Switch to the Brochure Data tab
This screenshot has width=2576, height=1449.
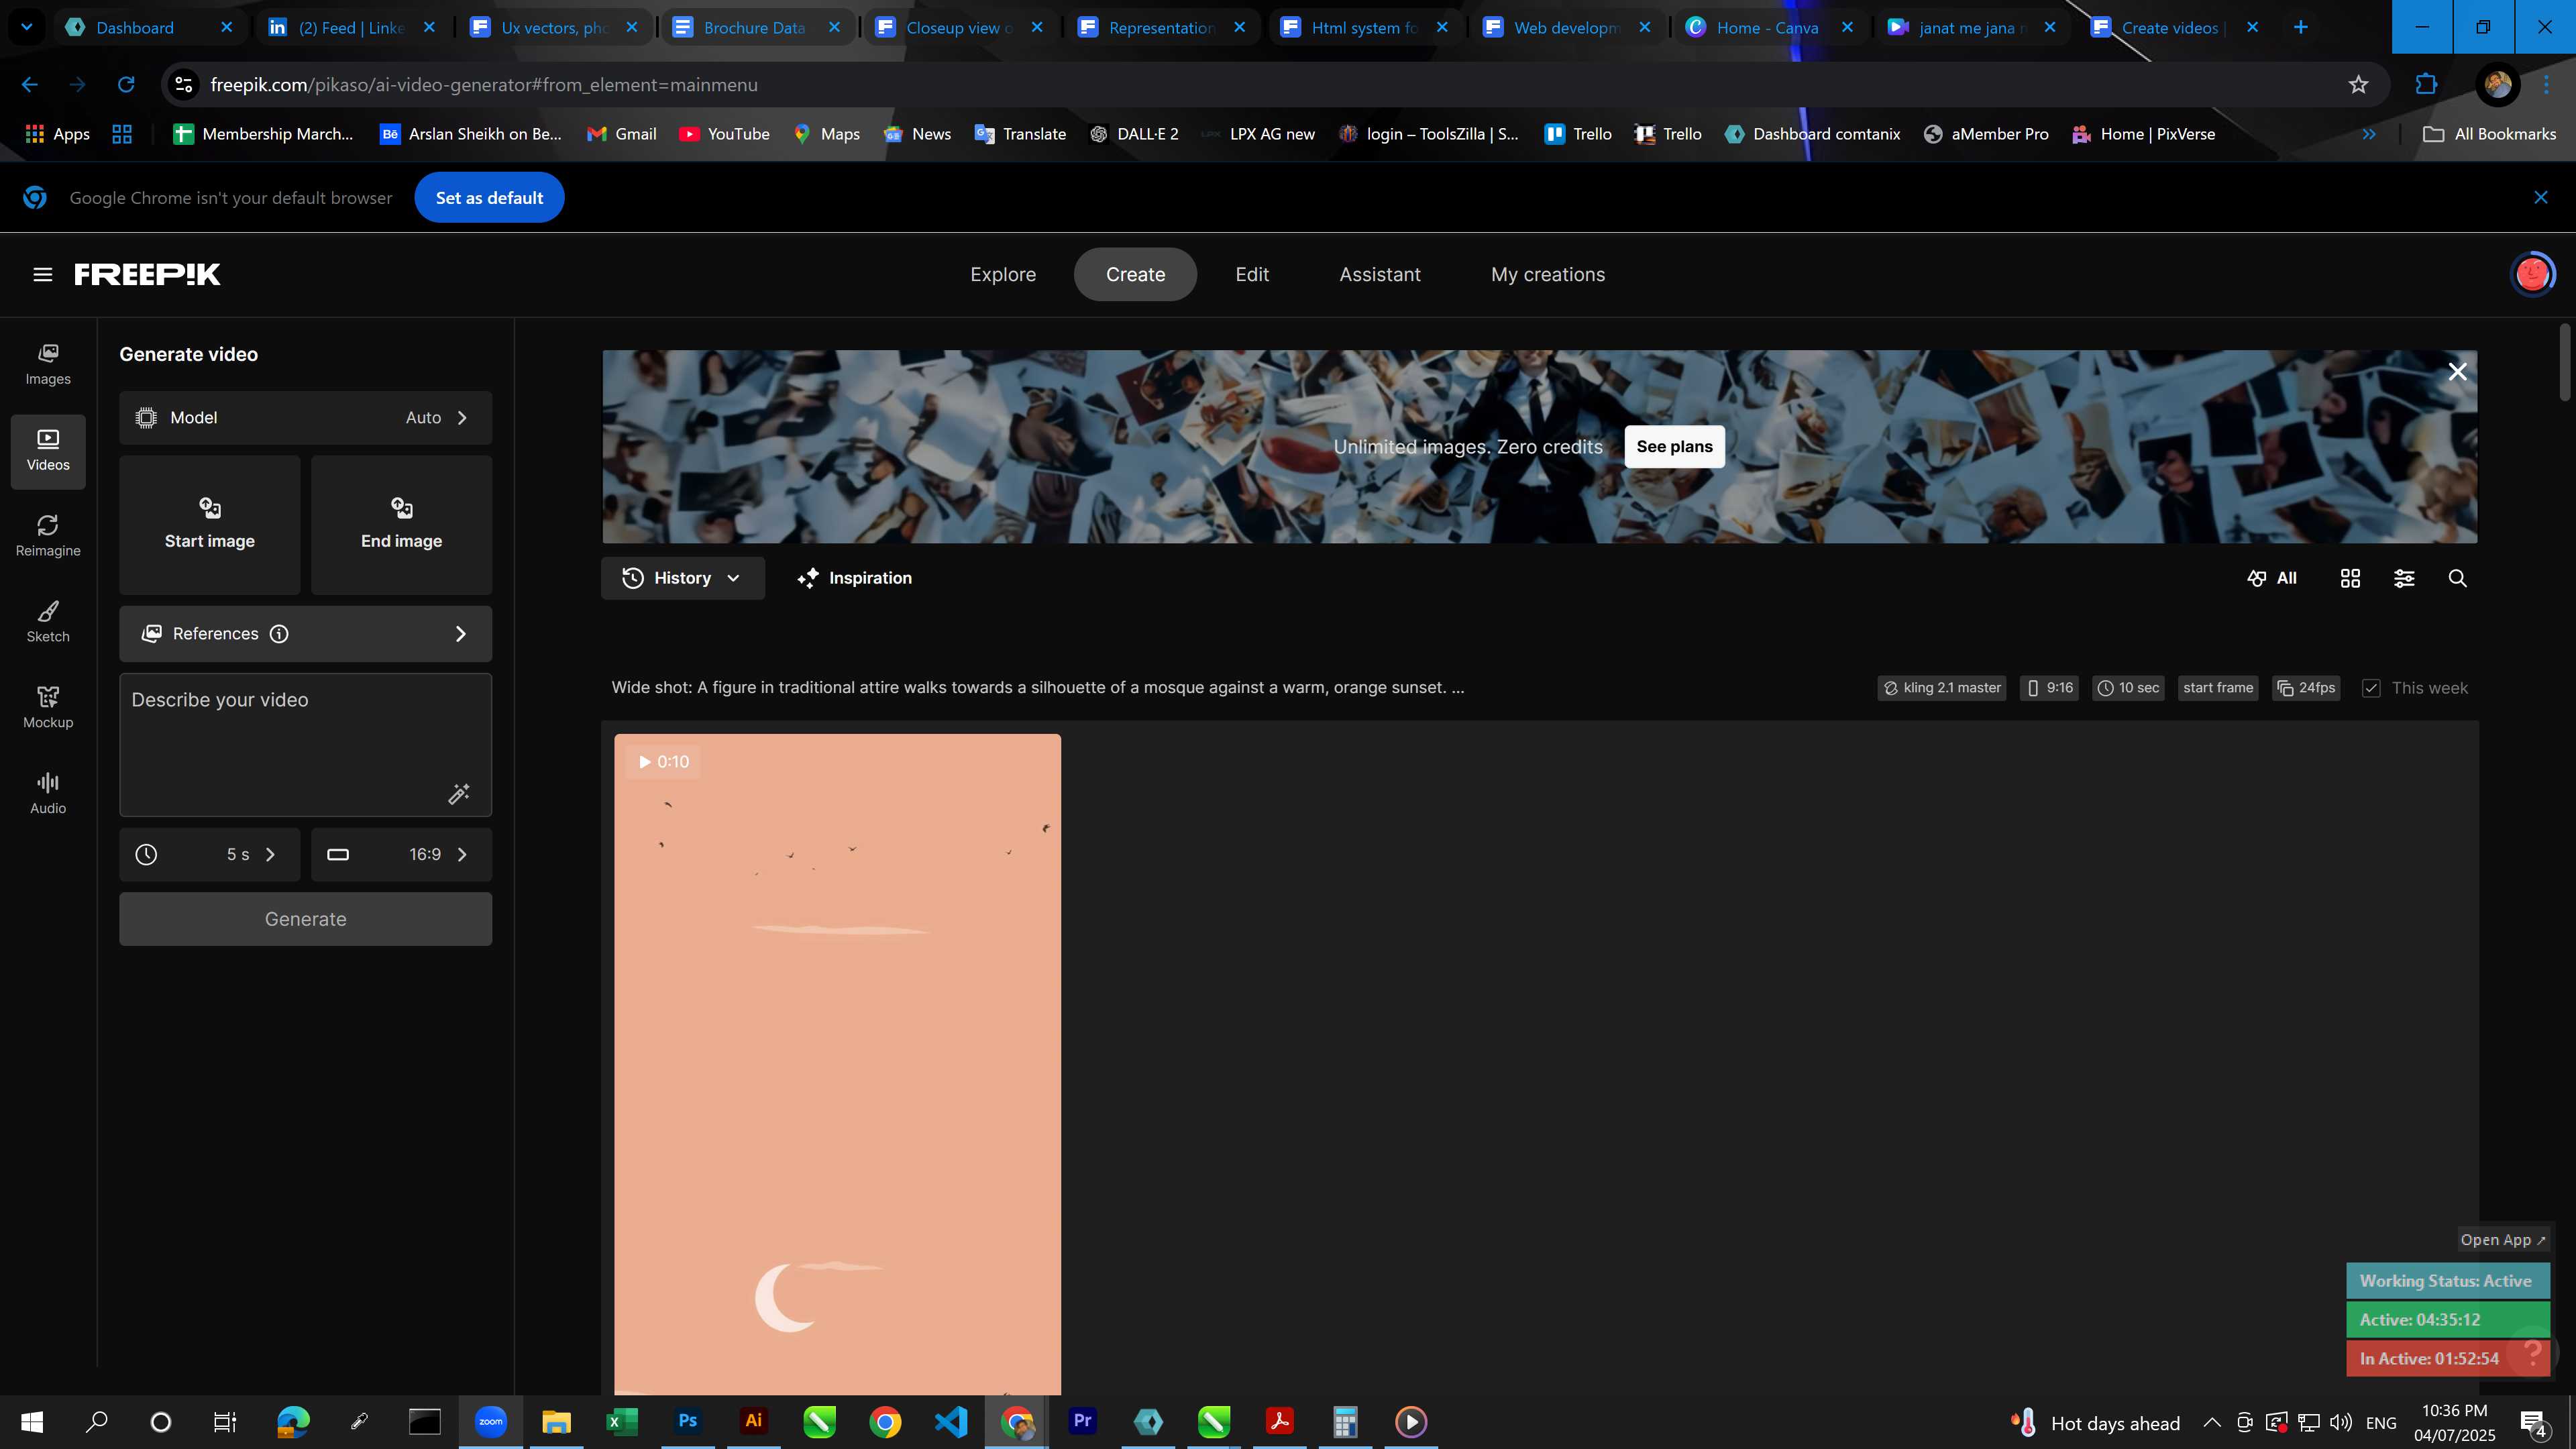[x=755, y=27]
